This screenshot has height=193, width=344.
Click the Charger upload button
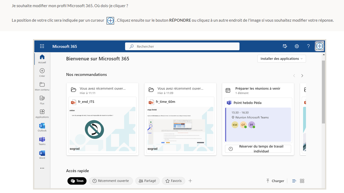click(x=275, y=181)
